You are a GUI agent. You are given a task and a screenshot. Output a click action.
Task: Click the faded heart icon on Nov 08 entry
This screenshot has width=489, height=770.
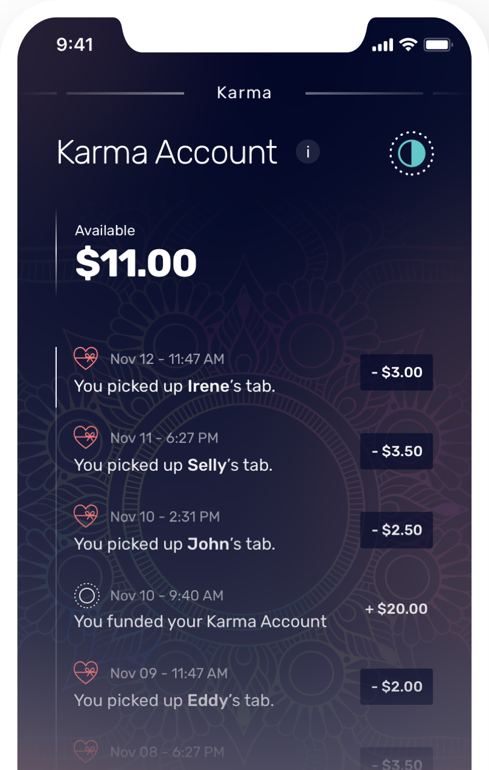click(86, 751)
